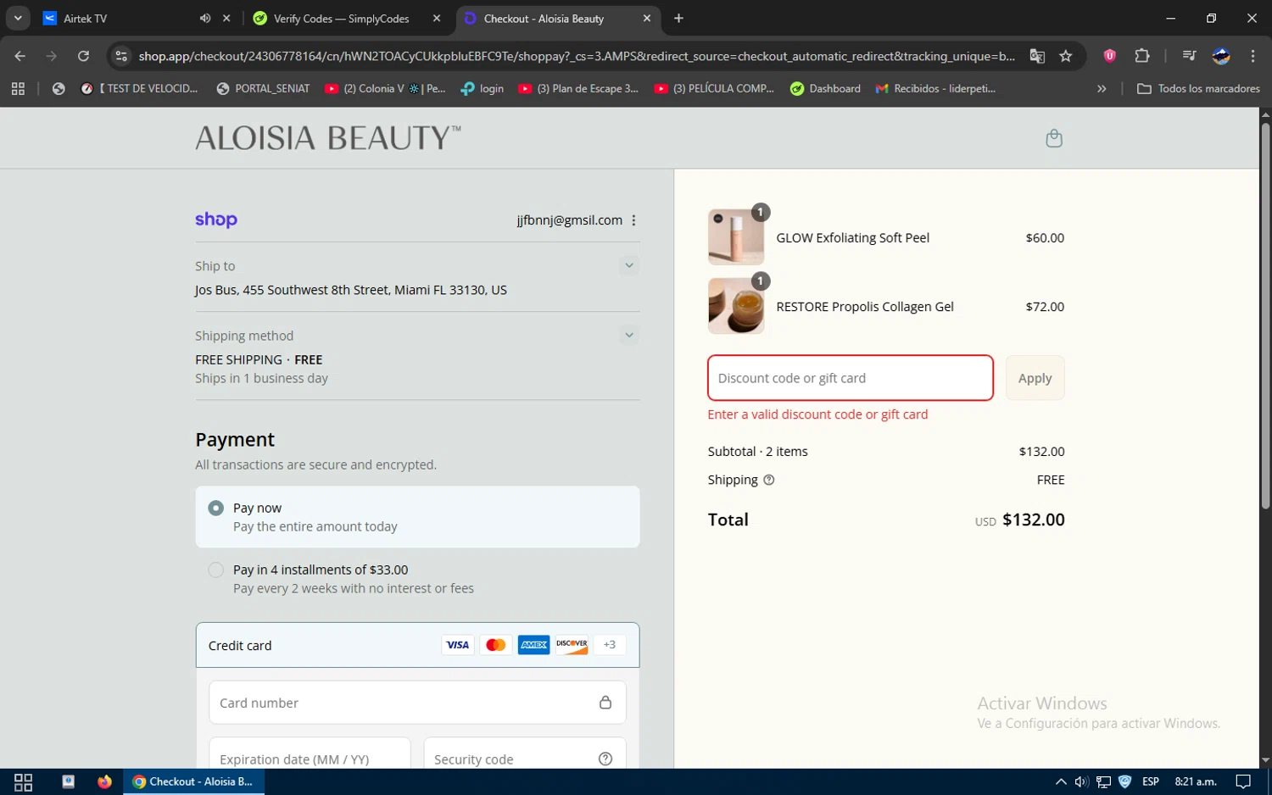Go back to previous page
Image resolution: width=1272 pixels, height=795 pixels.
20,56
